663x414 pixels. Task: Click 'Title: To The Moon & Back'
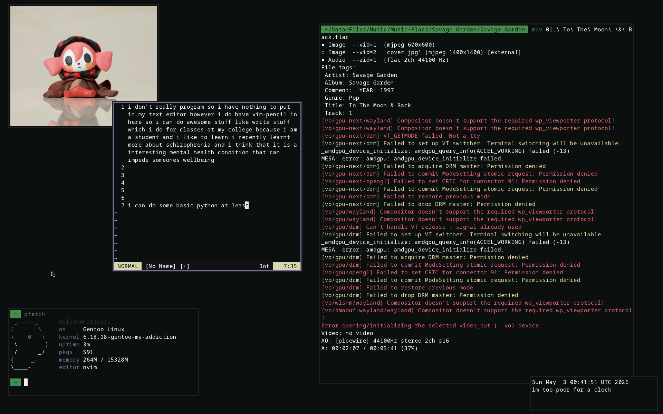368,105
